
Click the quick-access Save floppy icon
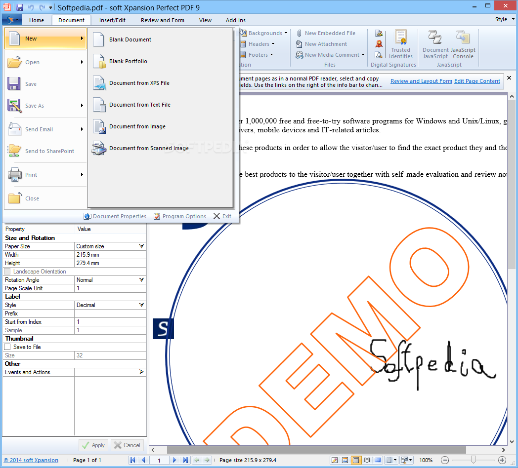click(x=20, y=7)
